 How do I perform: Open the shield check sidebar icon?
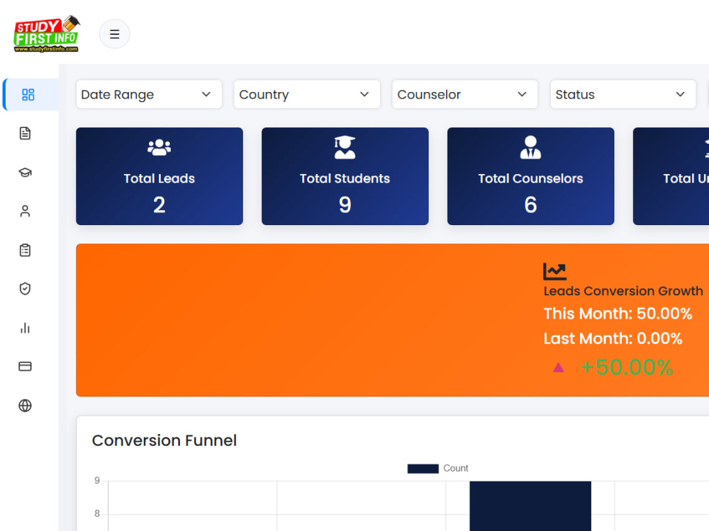click(26, 289)
